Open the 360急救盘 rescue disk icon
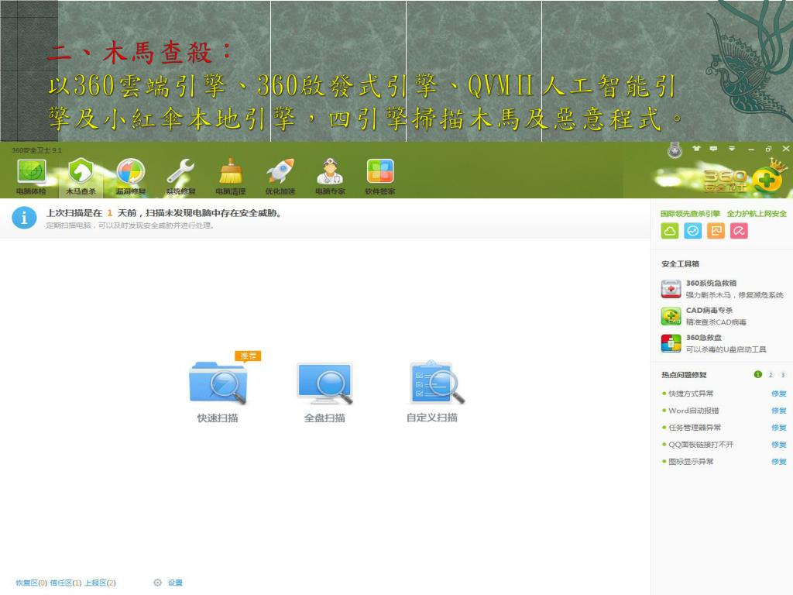The height and width of the screenshot is (595, 793). 671,343
